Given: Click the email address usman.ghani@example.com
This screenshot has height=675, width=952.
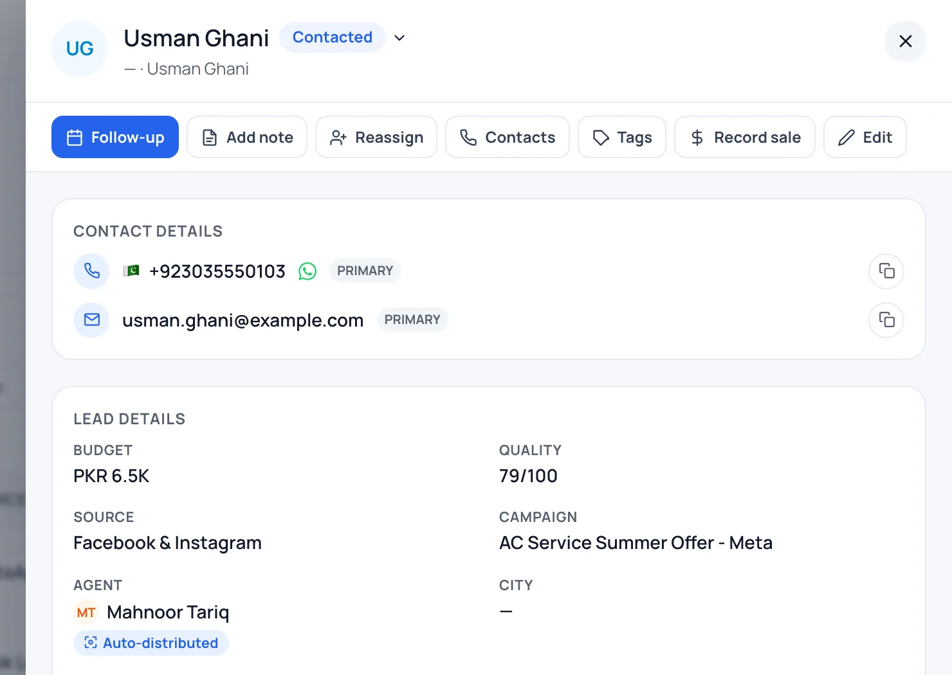Looking at the screenshot, I should click(243, 320).
